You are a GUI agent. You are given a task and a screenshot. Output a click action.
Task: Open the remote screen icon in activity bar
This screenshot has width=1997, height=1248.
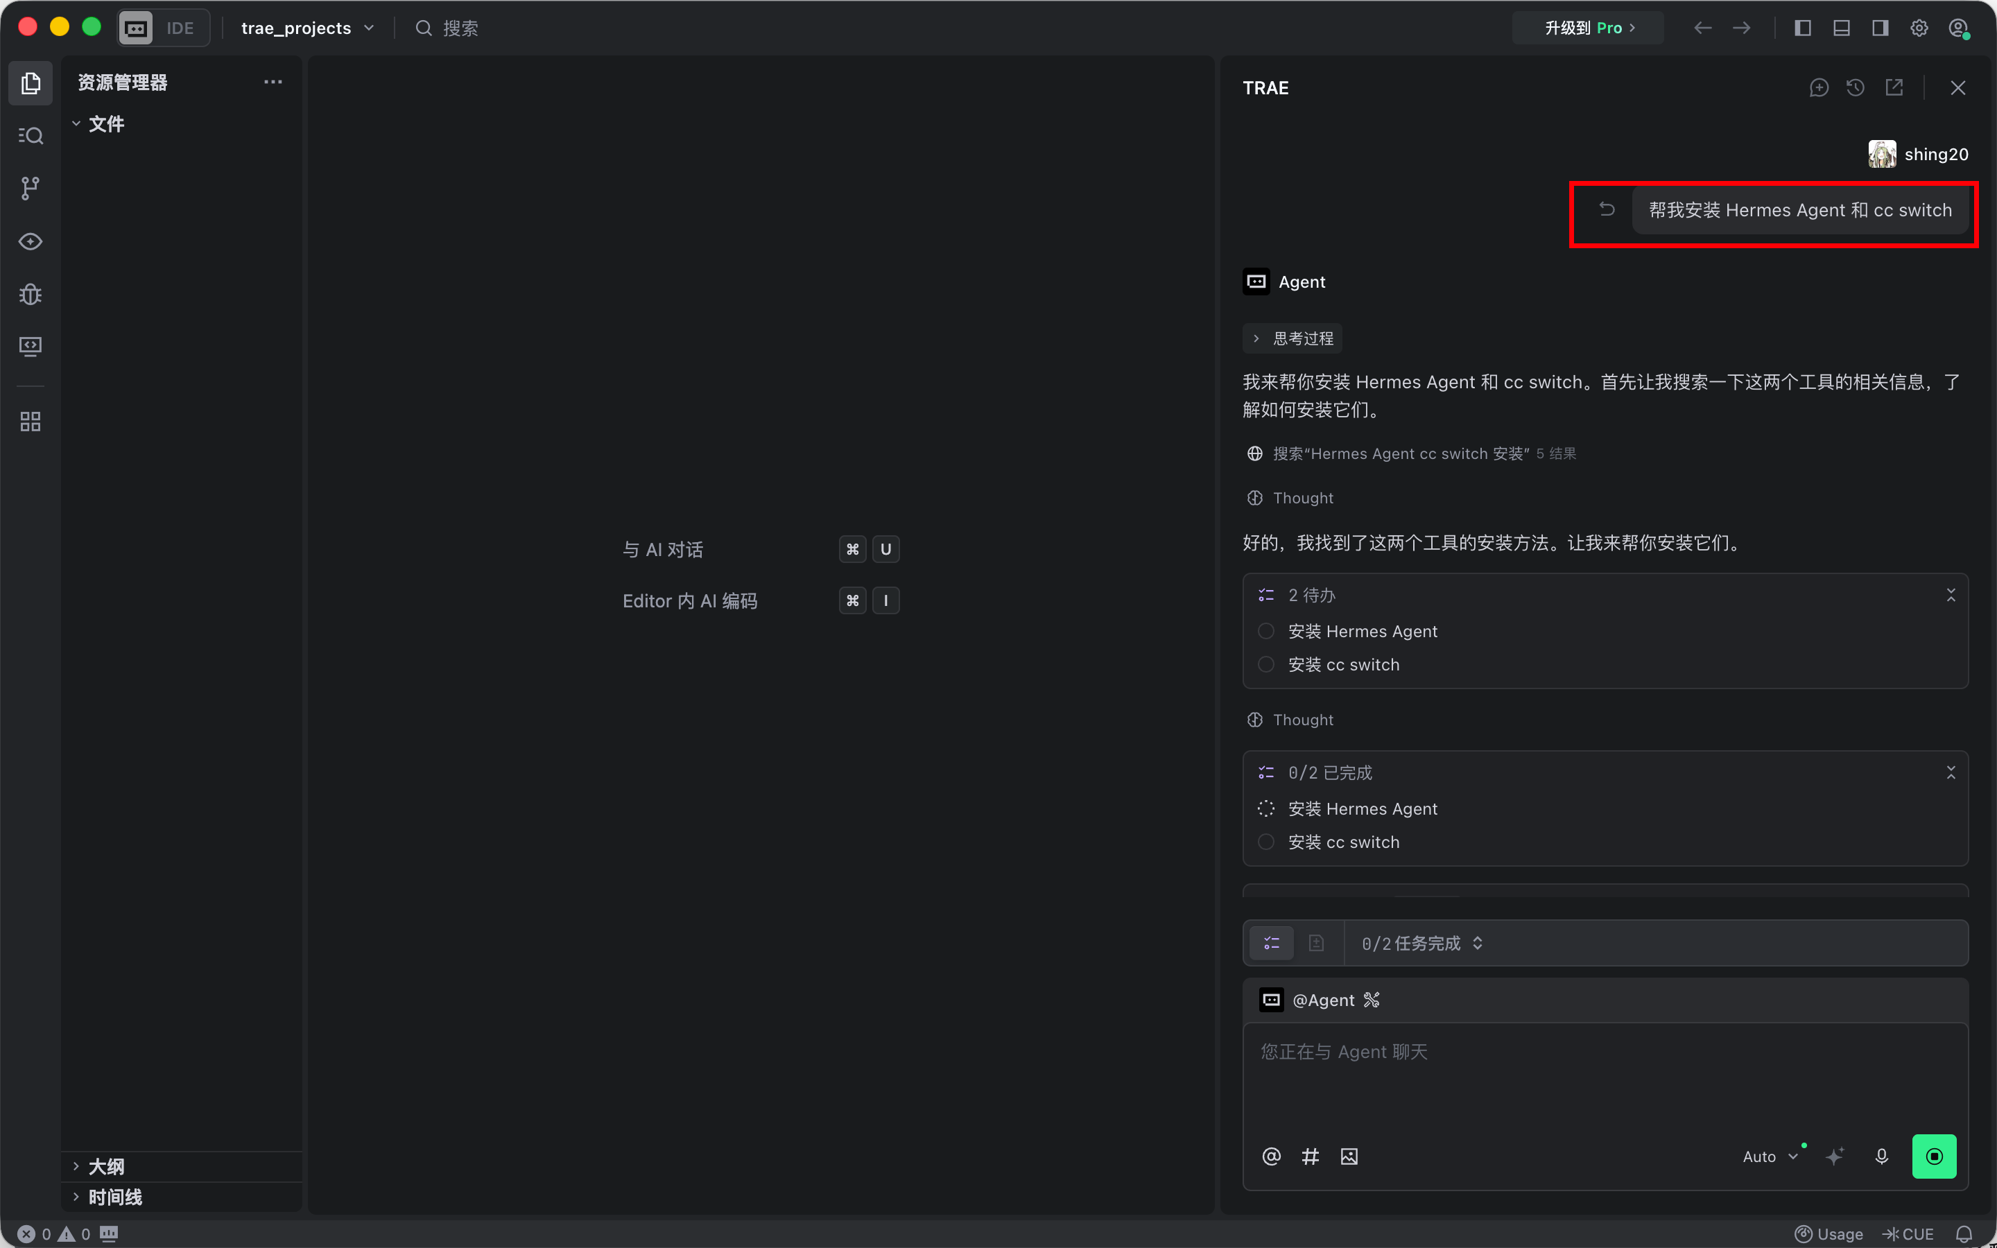pyautogui.click(x=31, y=347)
